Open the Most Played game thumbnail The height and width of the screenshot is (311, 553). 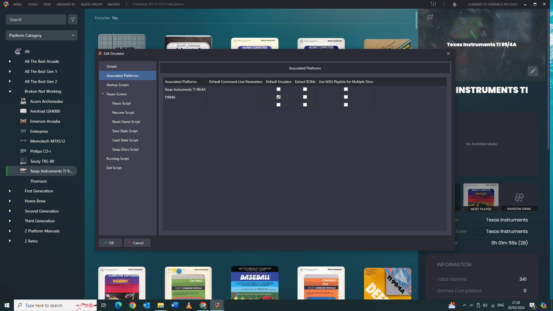coord(481,197)
